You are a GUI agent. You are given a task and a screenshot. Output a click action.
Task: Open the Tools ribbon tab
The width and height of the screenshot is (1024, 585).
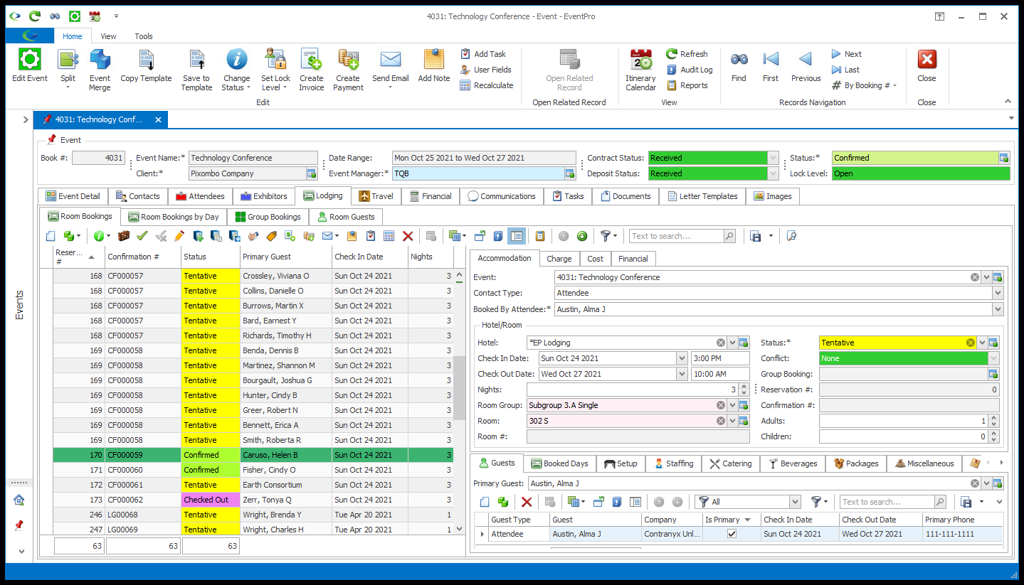tap(144, 36)
